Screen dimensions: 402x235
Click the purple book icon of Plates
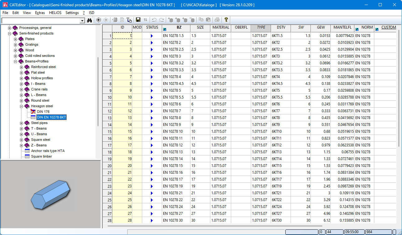pos(21,39)
